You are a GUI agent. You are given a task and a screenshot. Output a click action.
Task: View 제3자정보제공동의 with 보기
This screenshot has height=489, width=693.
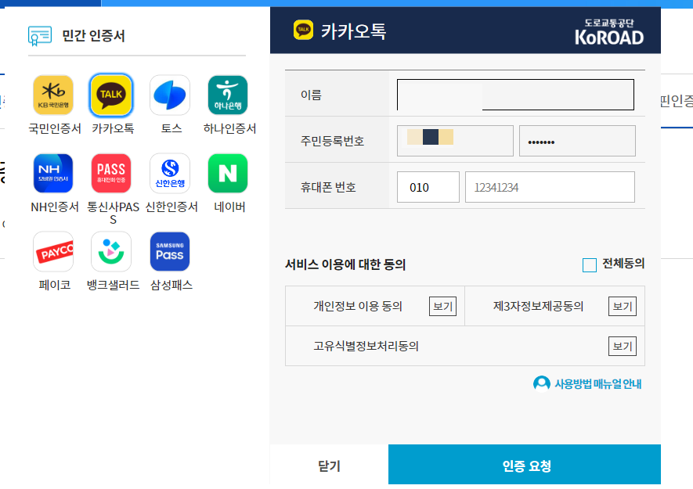point(623,306)
